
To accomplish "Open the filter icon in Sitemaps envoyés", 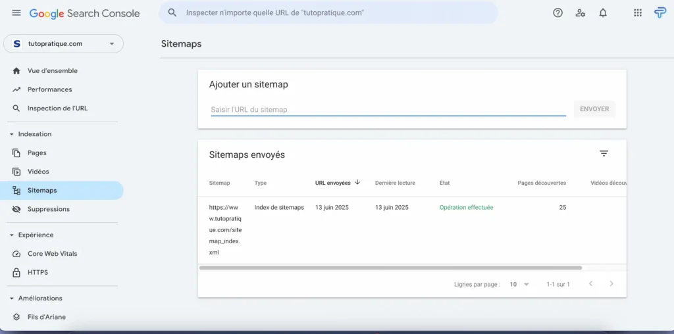I will [x=604, y=153].
